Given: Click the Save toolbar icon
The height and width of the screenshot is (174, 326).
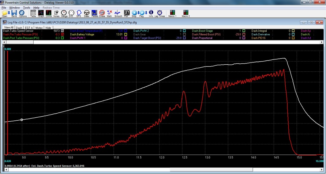Looking at the screenshot, I should 14,13.
